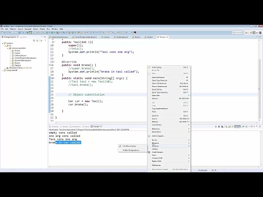Click line number 25 in editor gutter
The width and height of the screenshot is (263, 197).
coord(52,95)
